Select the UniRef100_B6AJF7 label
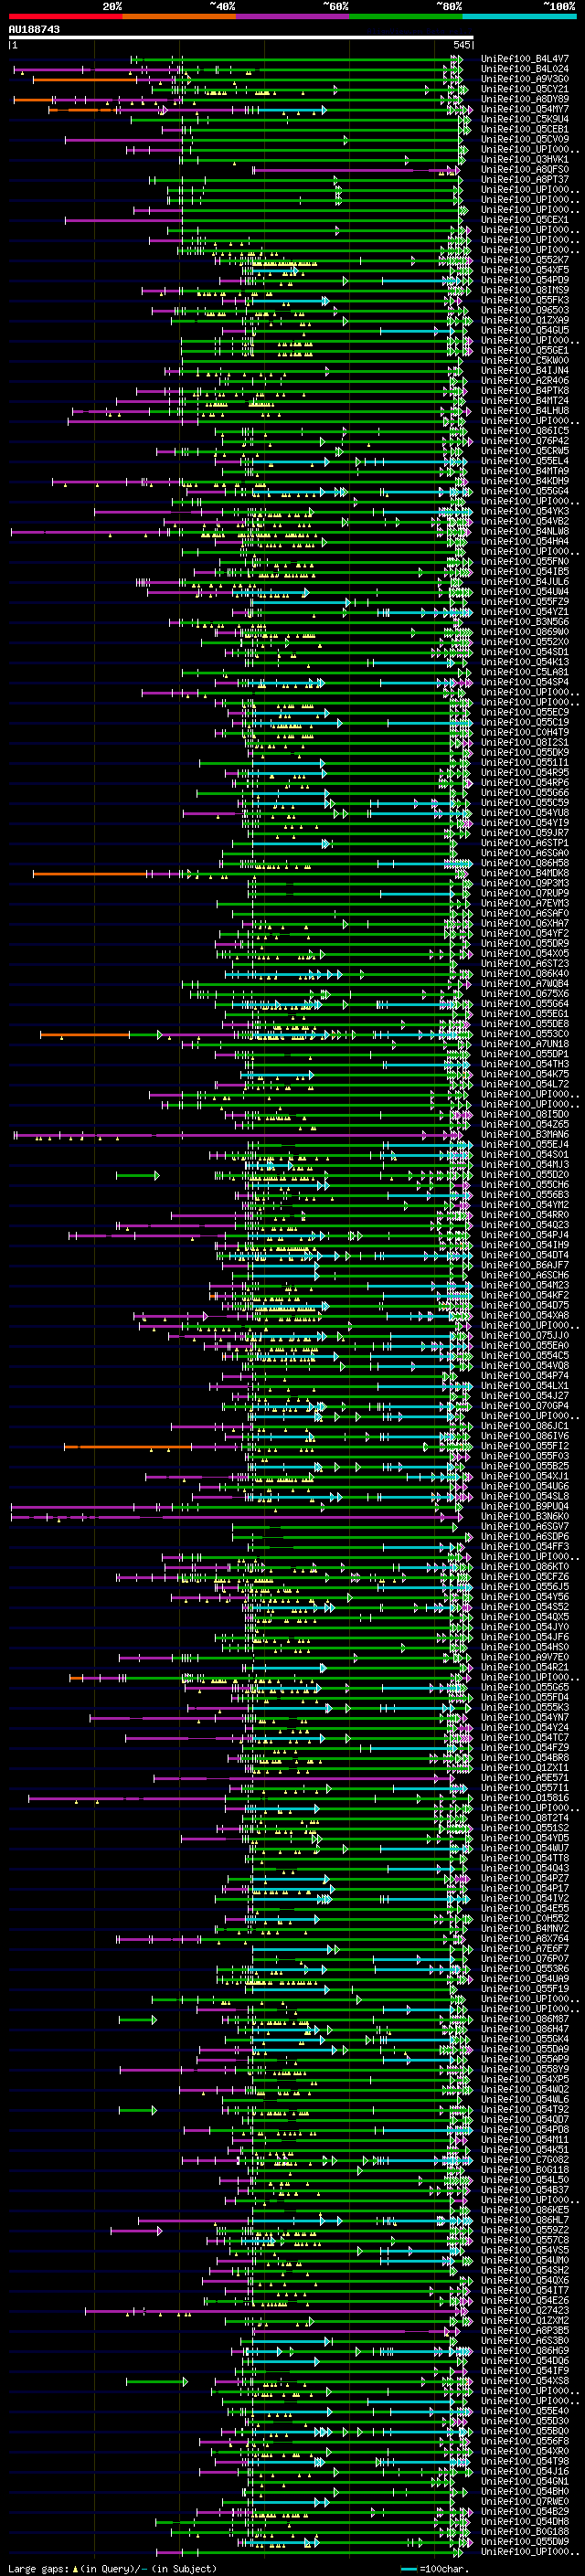Viewport: 585px width, 2576px height. (x=525, y=1265)
